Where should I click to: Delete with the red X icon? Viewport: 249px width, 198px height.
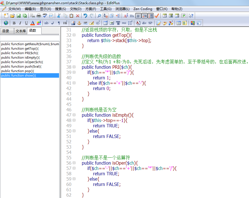[x=78, y=16]
